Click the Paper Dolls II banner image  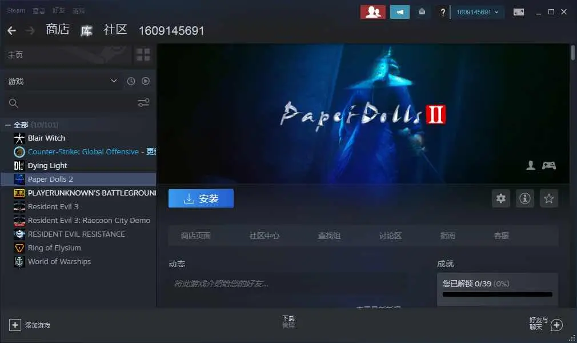coord(363,113)
